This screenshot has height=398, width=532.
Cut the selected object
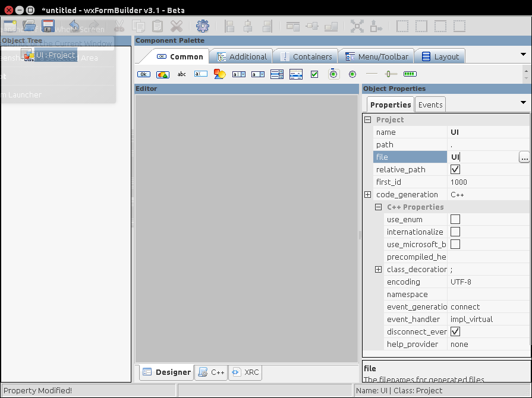click(x=119, y=26)
